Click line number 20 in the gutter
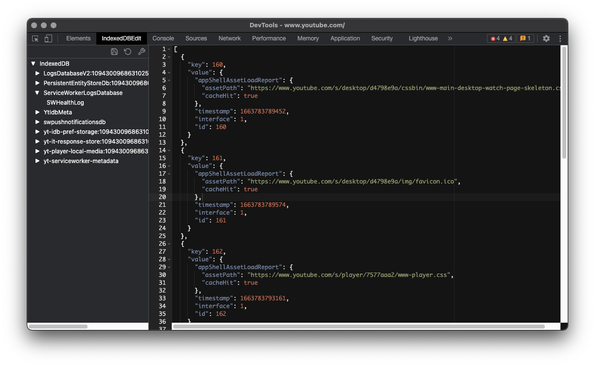This screenshot has height=366, width=595. pos(162,197)
